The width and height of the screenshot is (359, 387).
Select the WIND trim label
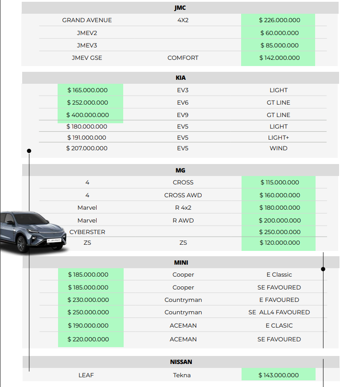point(278,148)
